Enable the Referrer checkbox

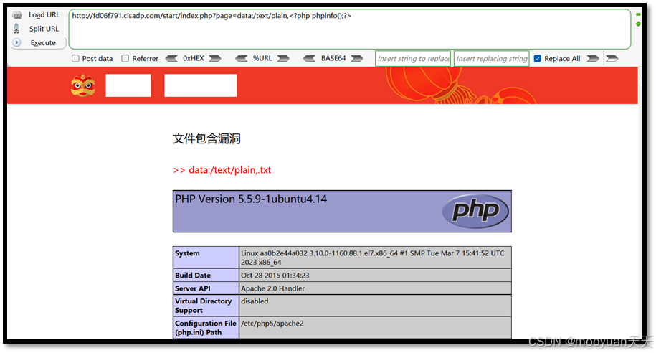[125, 58]
